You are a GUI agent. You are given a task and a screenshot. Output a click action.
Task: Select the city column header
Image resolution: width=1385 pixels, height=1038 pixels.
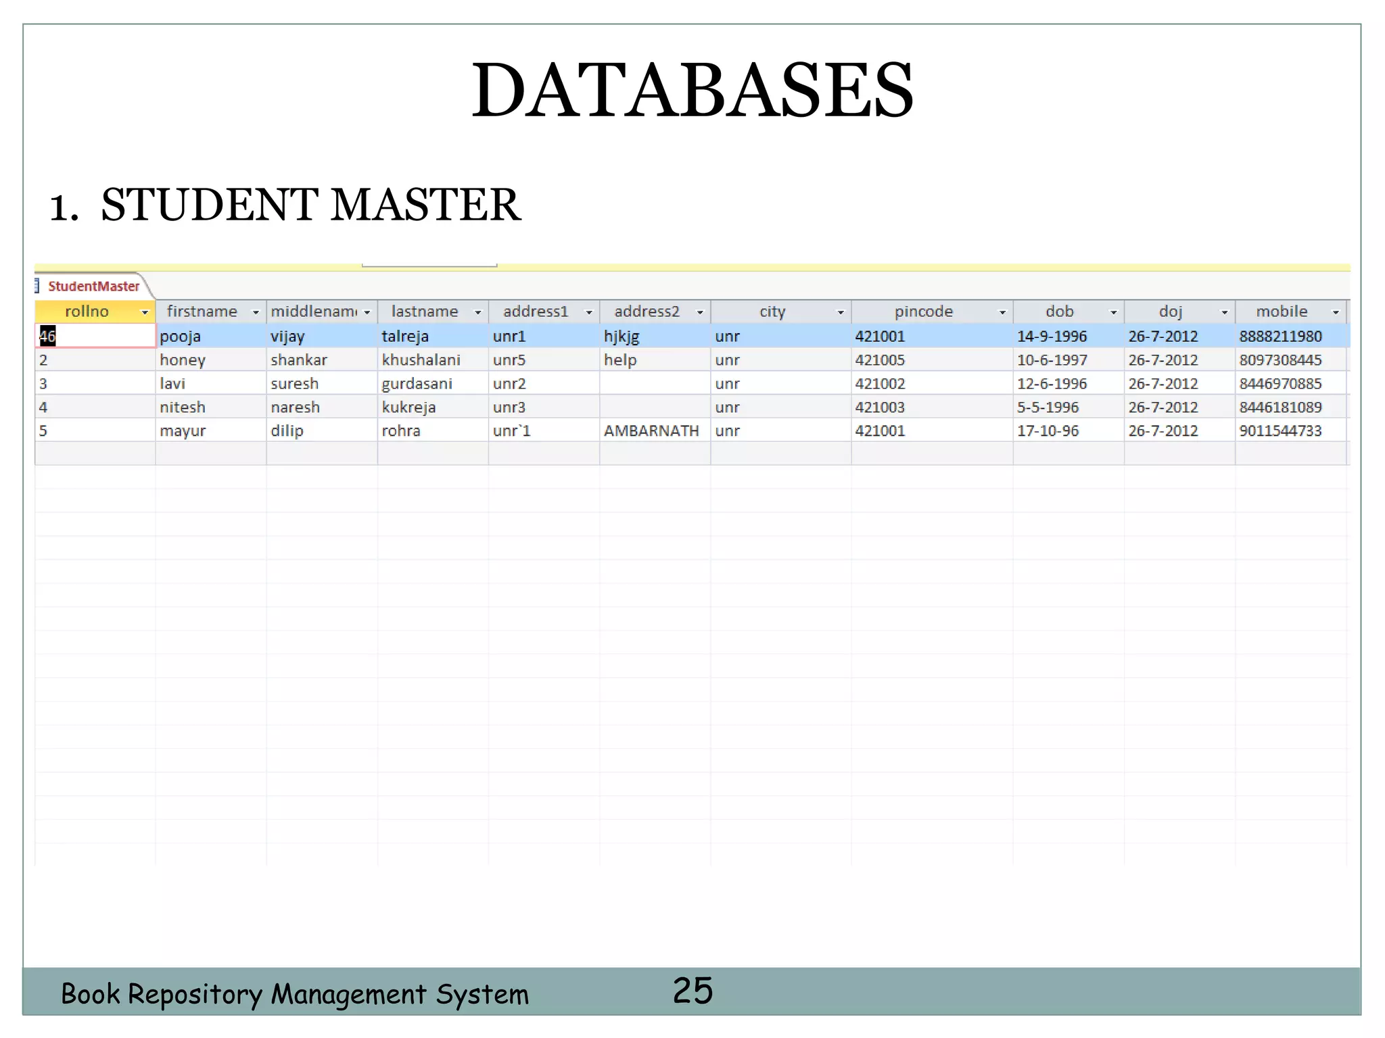pyautogui.click(x=780, y=312)
